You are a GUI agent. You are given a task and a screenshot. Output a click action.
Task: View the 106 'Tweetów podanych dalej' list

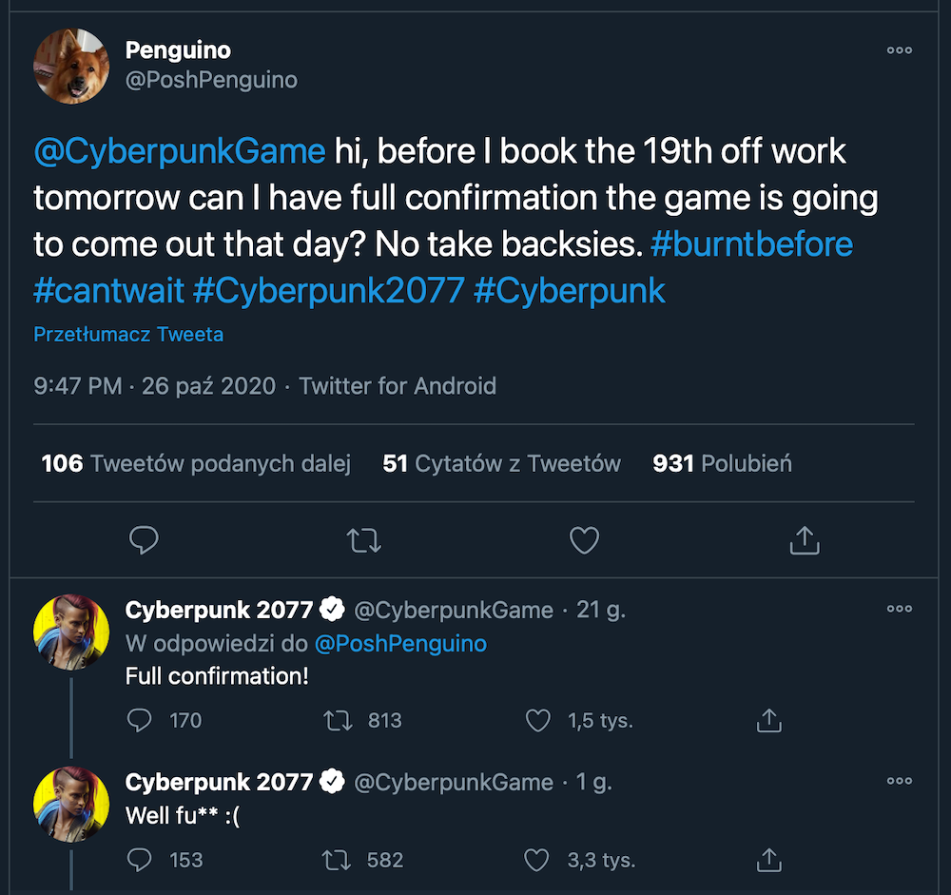pos(196,463)
